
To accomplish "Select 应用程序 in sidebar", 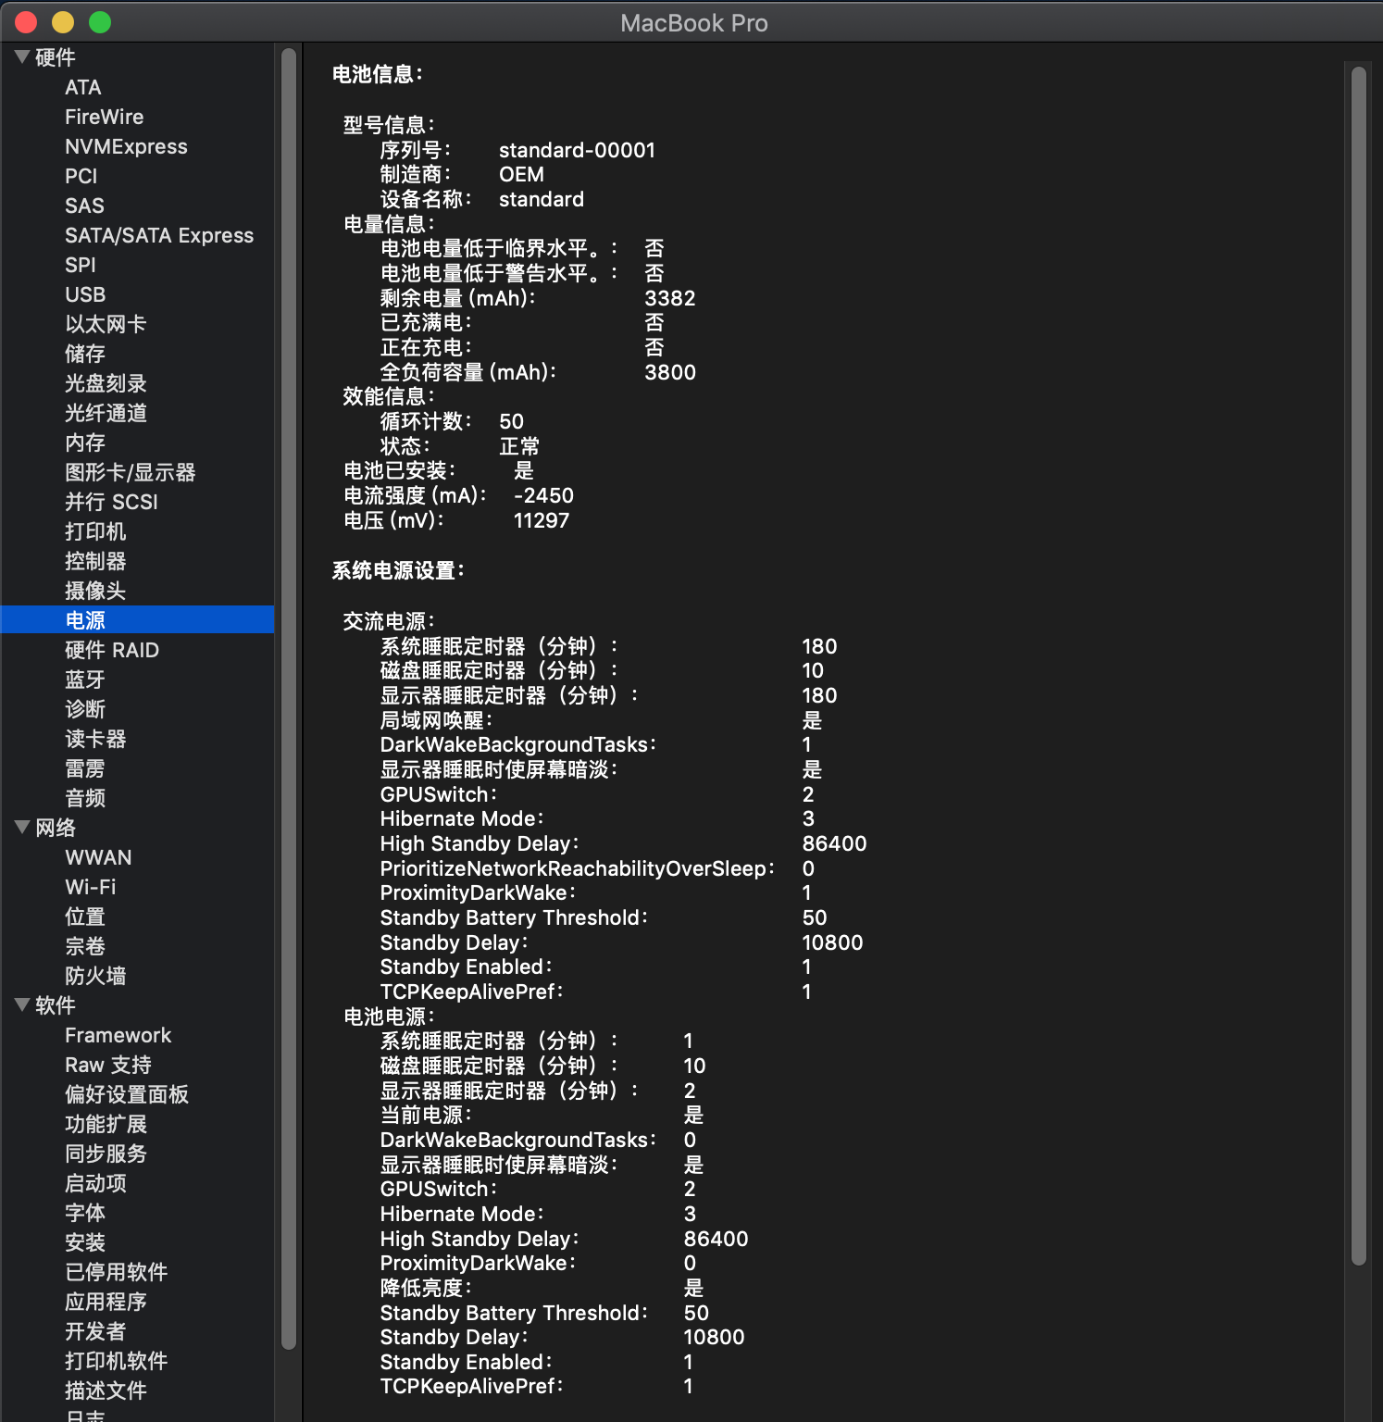I will 106,1302.
